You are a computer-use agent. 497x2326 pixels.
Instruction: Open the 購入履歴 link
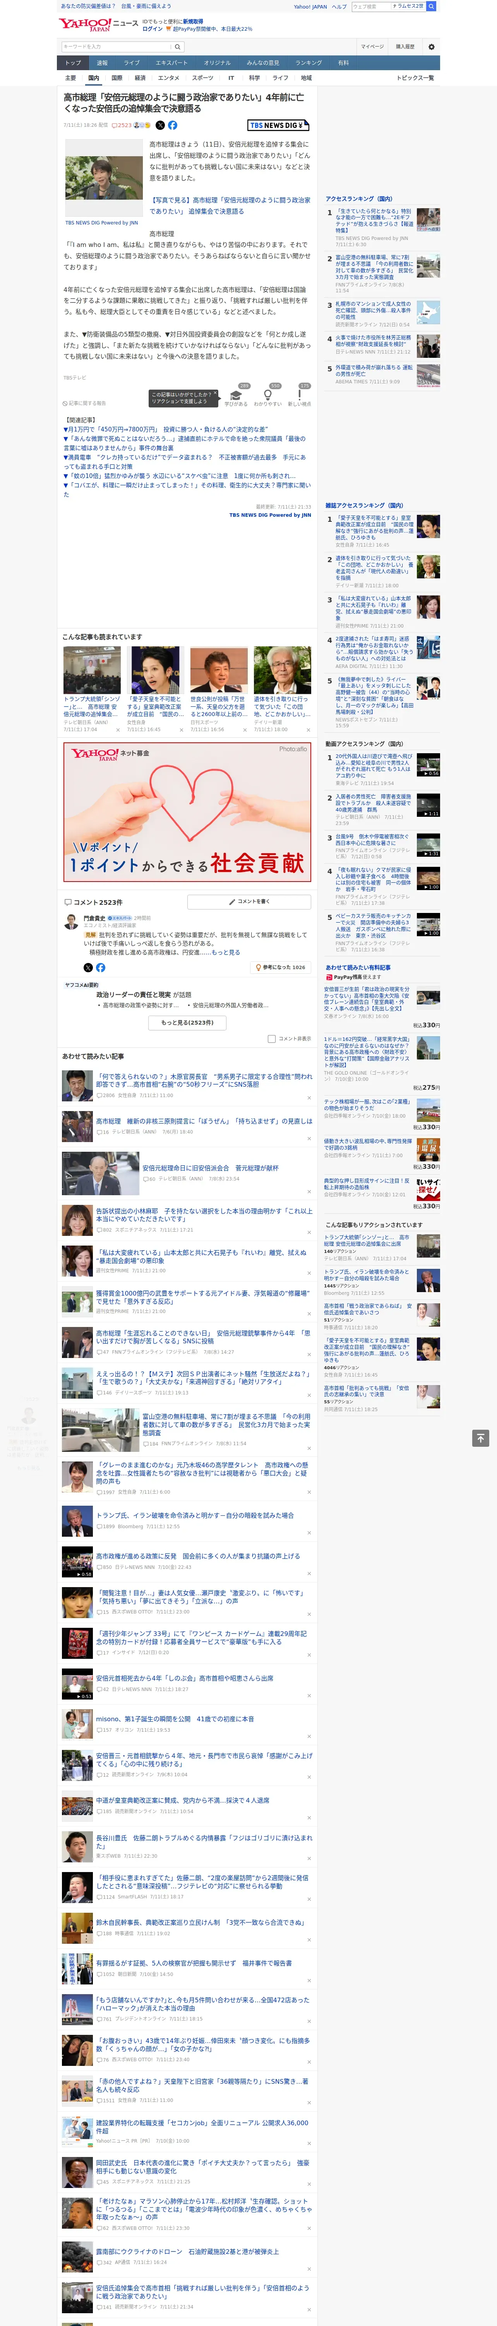click(x=405, y=46)
